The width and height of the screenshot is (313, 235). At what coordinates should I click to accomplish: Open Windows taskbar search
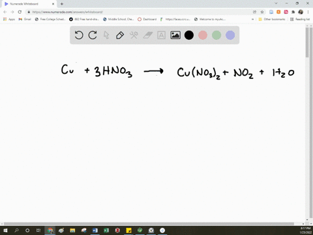click(16, 230)
